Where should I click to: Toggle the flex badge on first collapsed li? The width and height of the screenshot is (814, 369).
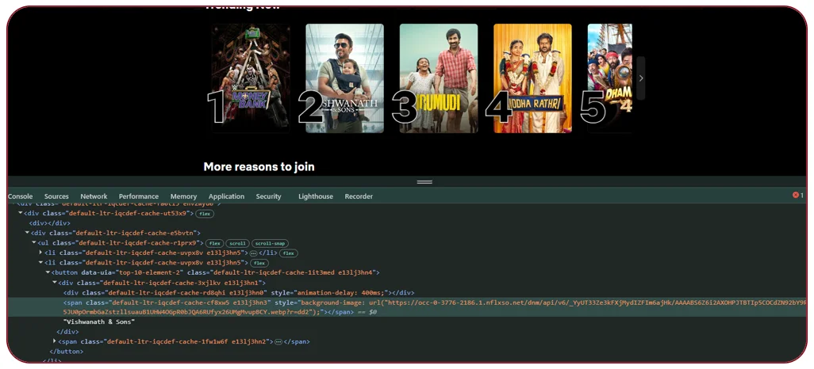(x=288, y=253)
